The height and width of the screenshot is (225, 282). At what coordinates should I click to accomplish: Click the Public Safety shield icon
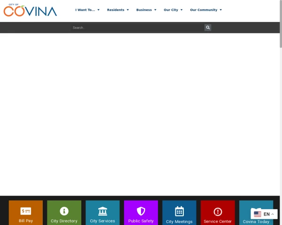point(141,211)
